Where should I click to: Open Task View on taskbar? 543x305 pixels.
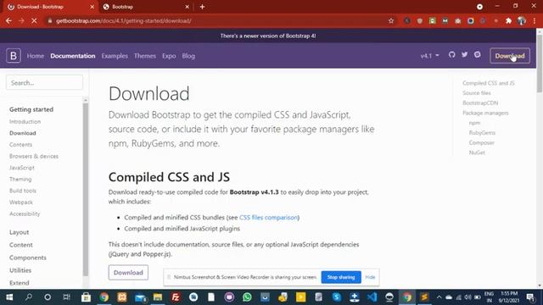pos(66,297)
